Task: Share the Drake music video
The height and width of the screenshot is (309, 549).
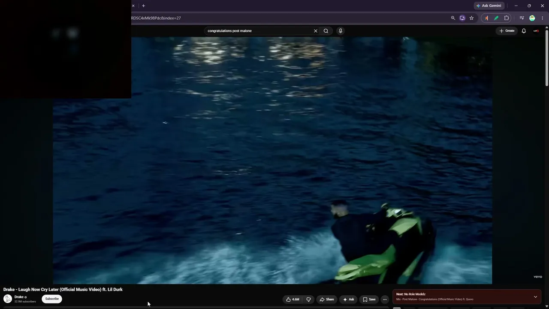Action: [327, 300]
